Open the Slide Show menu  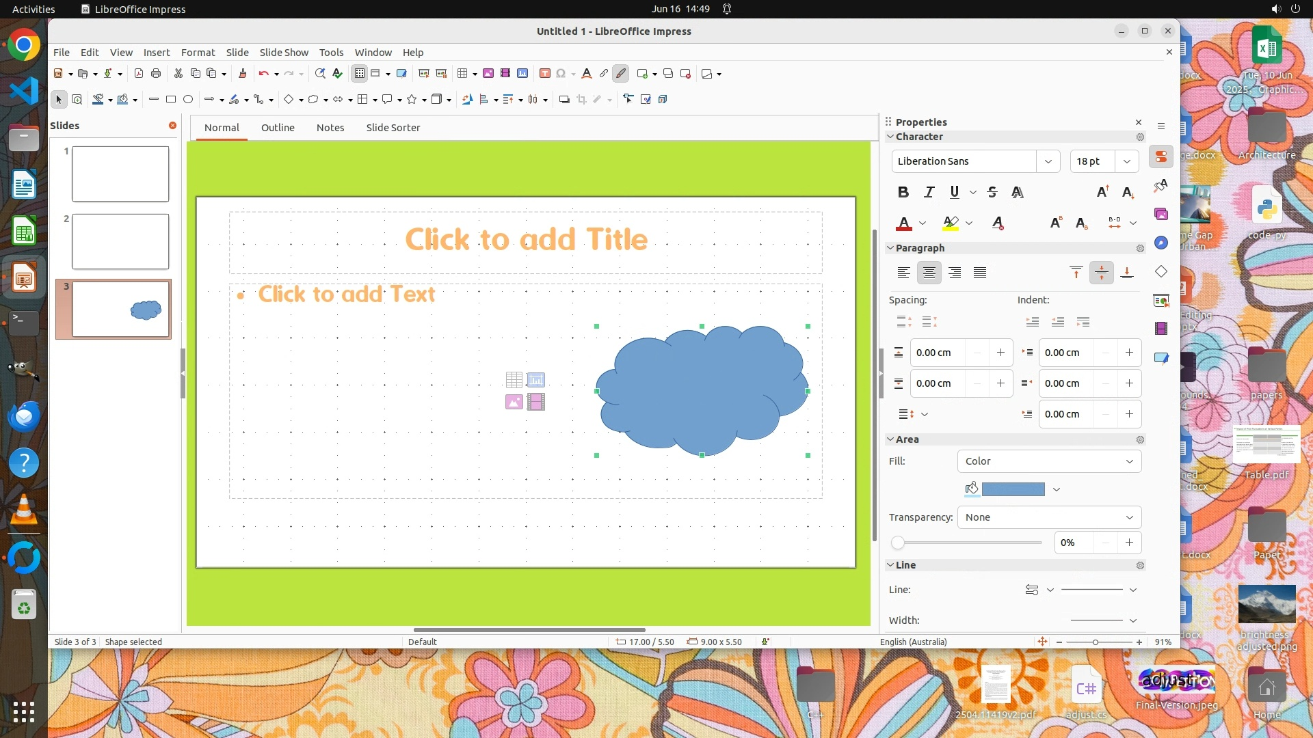pos(284,53)
